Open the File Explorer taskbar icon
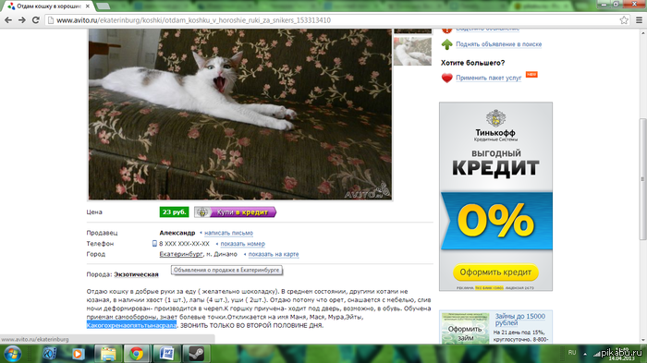The width and height of the screenshot is (647, 363). [108, 354]
